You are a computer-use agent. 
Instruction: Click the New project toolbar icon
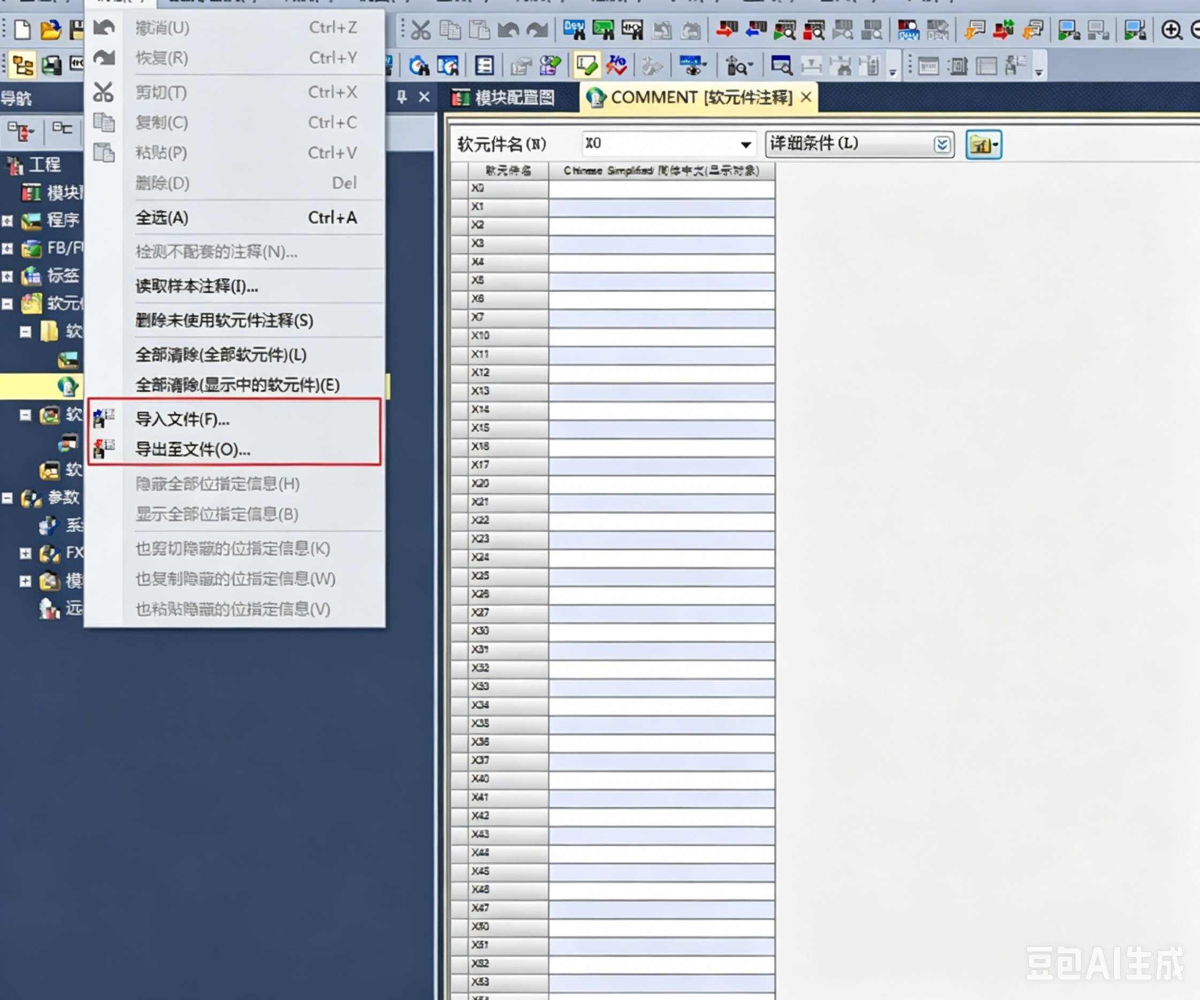[22, 30]
